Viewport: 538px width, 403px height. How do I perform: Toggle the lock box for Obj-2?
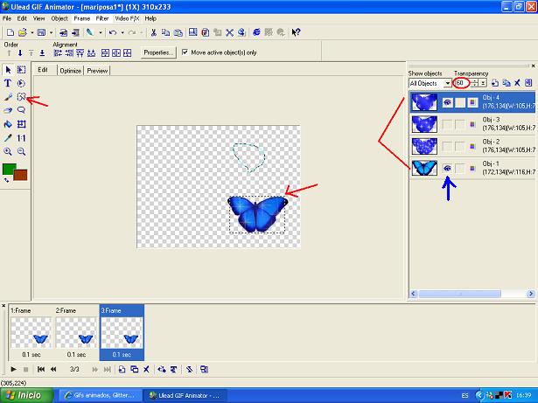pos(460,146)
